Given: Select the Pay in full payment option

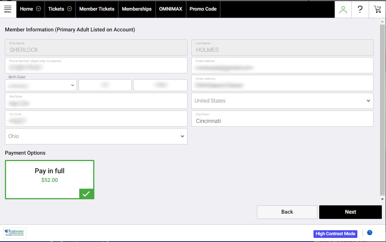Looking at the screenshot, I should click(49, 180).
